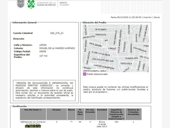Select the cuenta catastral value 265_276_01
This screenshot has height=128, width=170.
tap(57, 33)
